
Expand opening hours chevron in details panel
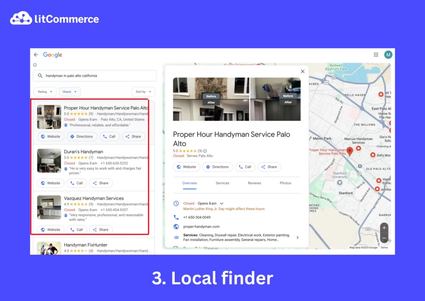pos(222,203)
